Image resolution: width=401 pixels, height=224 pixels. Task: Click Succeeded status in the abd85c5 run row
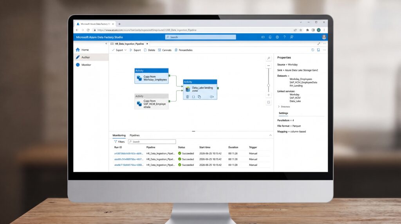pos(186,159)
